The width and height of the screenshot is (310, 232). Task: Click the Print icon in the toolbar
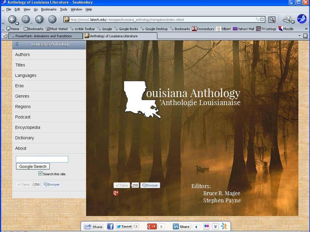(286, 19)
